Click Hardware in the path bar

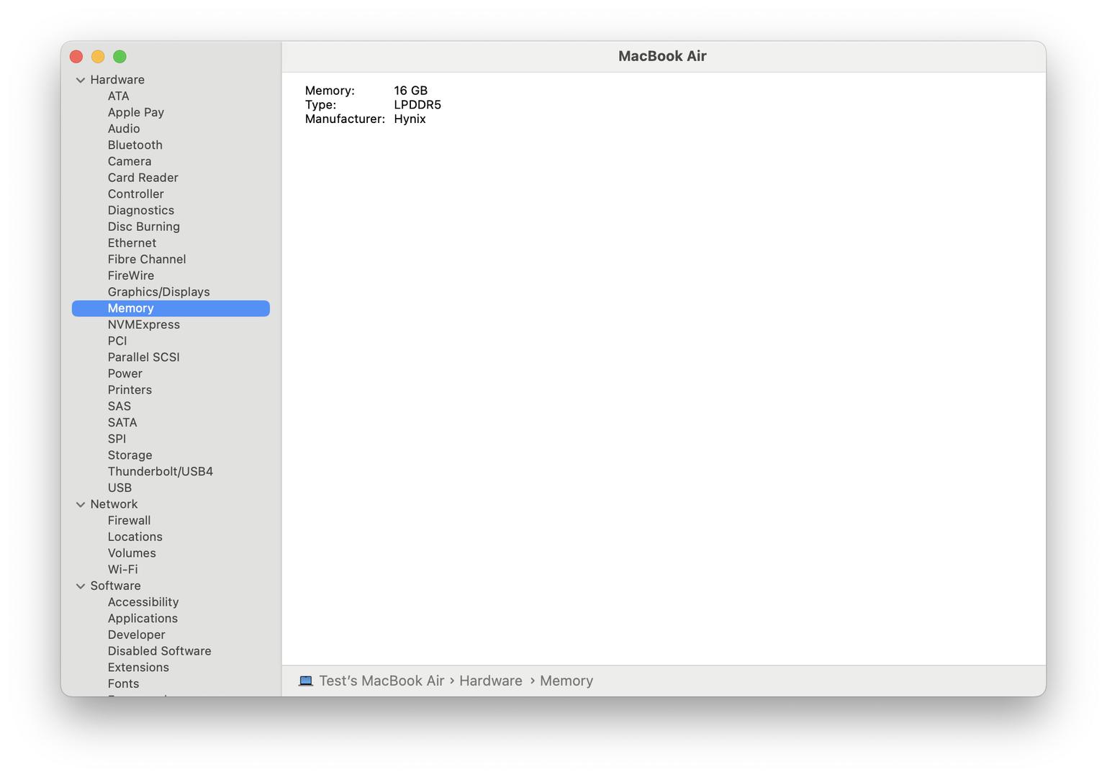tap(490, 681)
